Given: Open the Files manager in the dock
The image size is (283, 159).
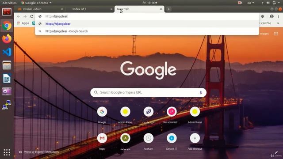Looking at the screenshot, I should pyautogui.click(x=7, y=65).
